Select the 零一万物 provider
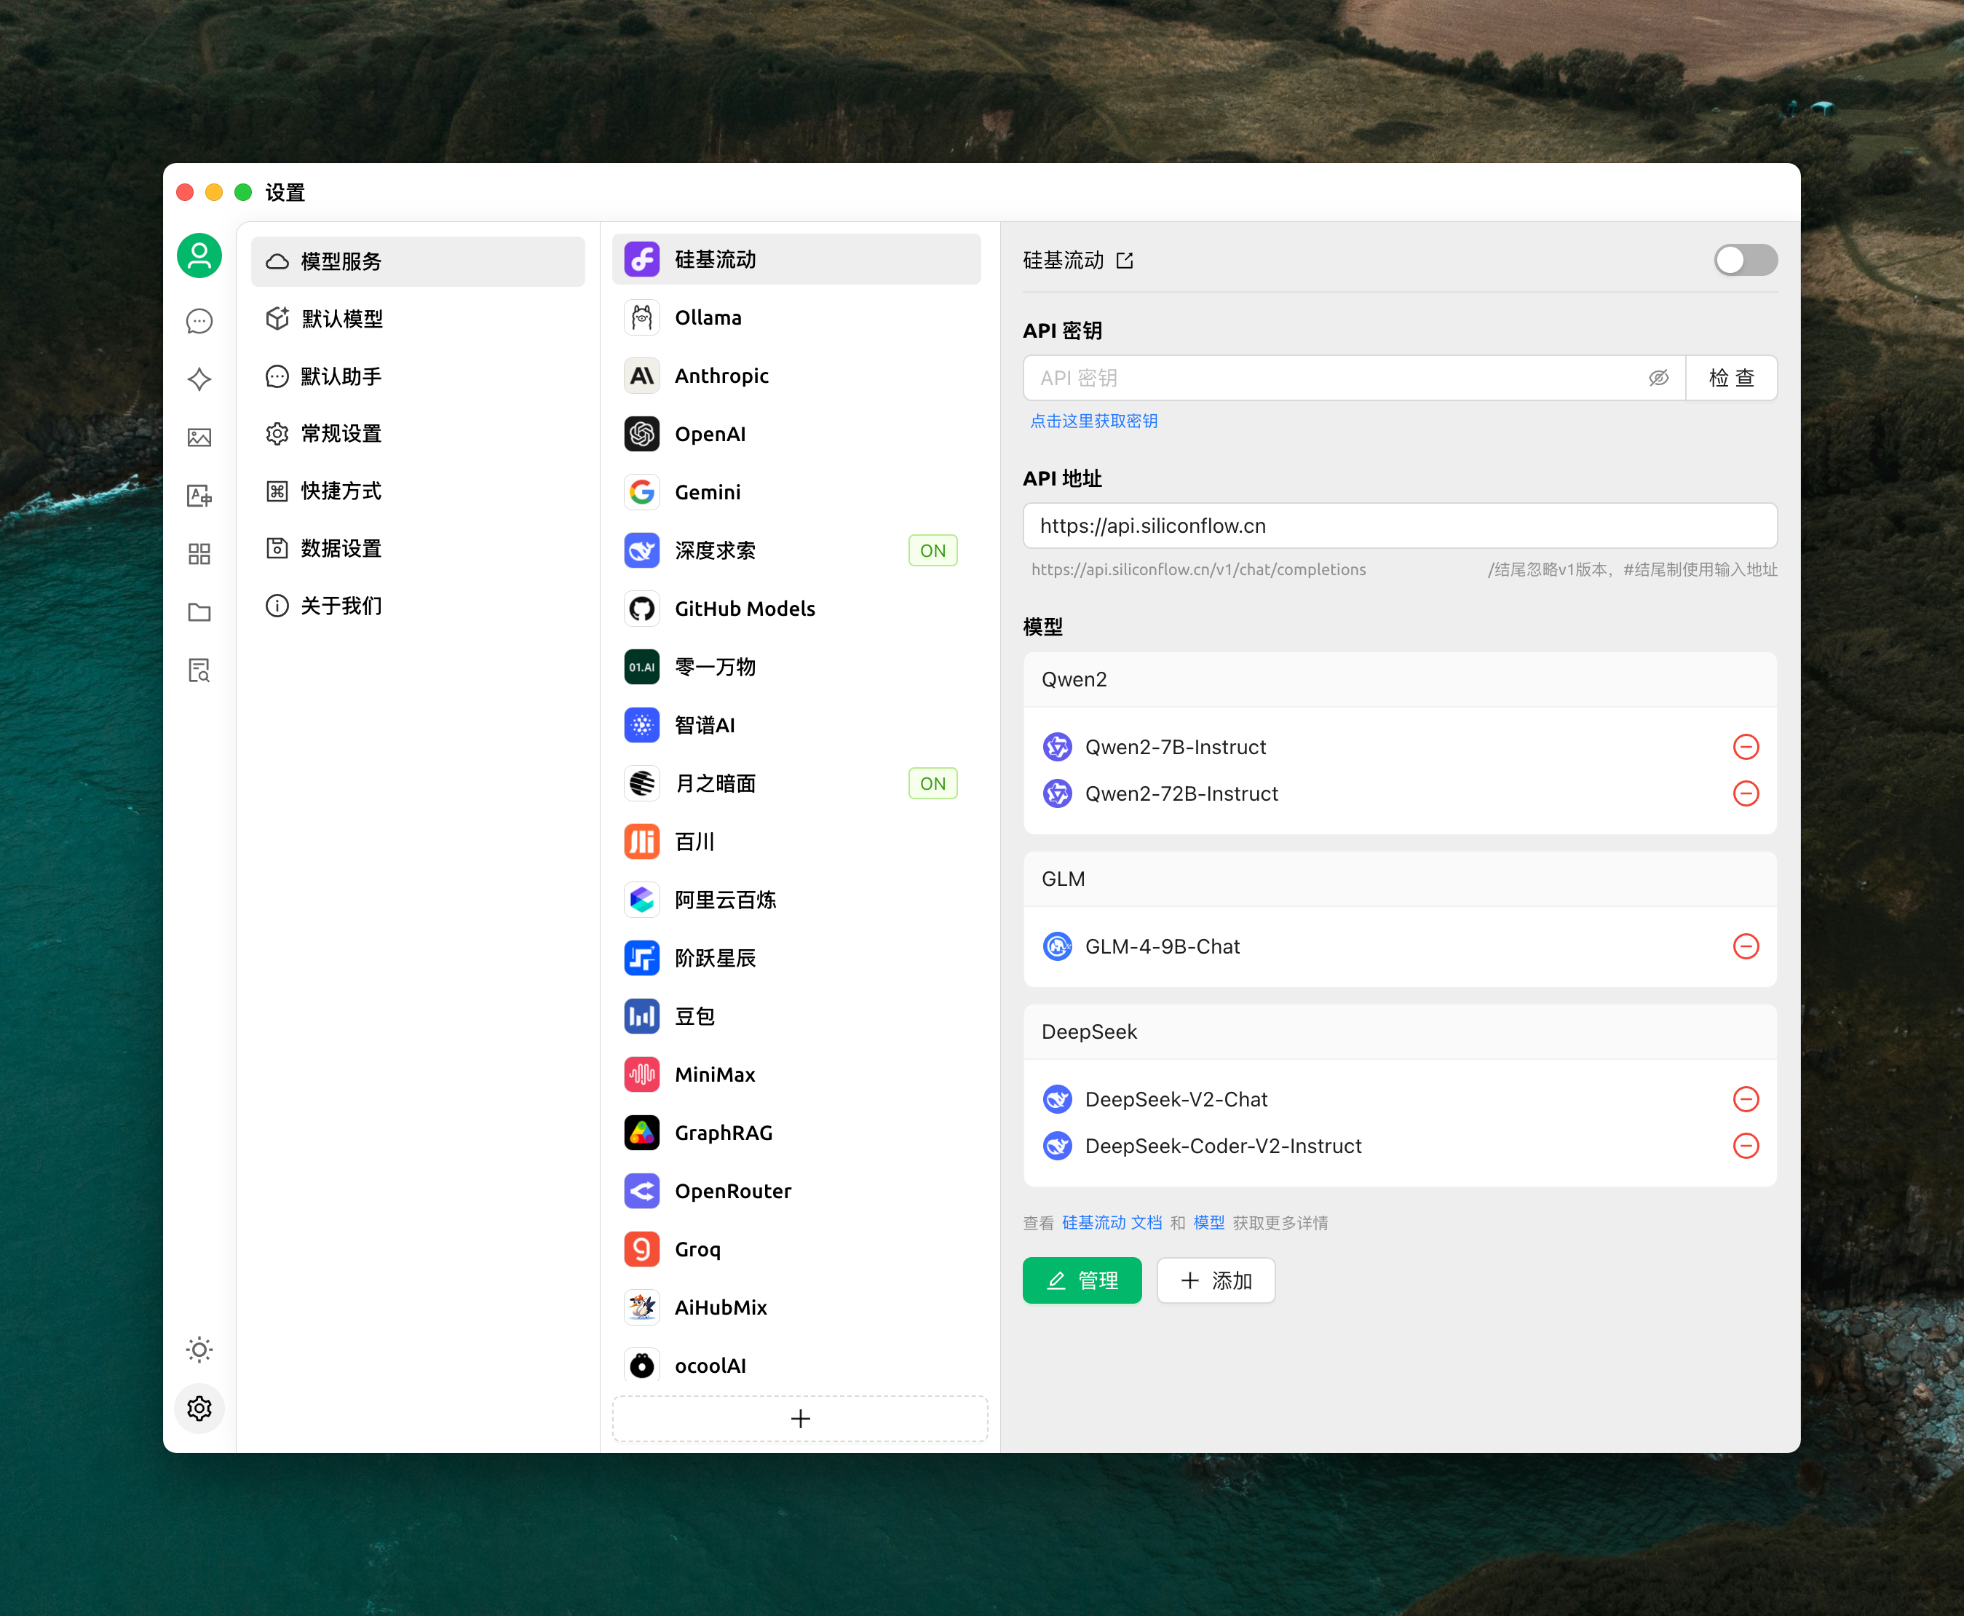 (796, 667)
